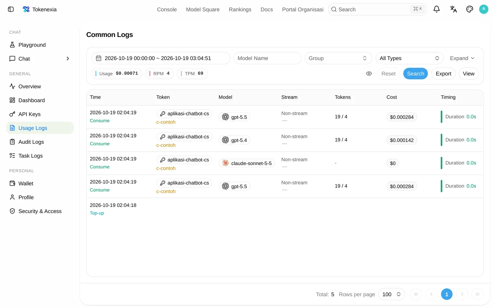Reset the log filters
The width and height of the screenshot is (493, 308).
388,74
